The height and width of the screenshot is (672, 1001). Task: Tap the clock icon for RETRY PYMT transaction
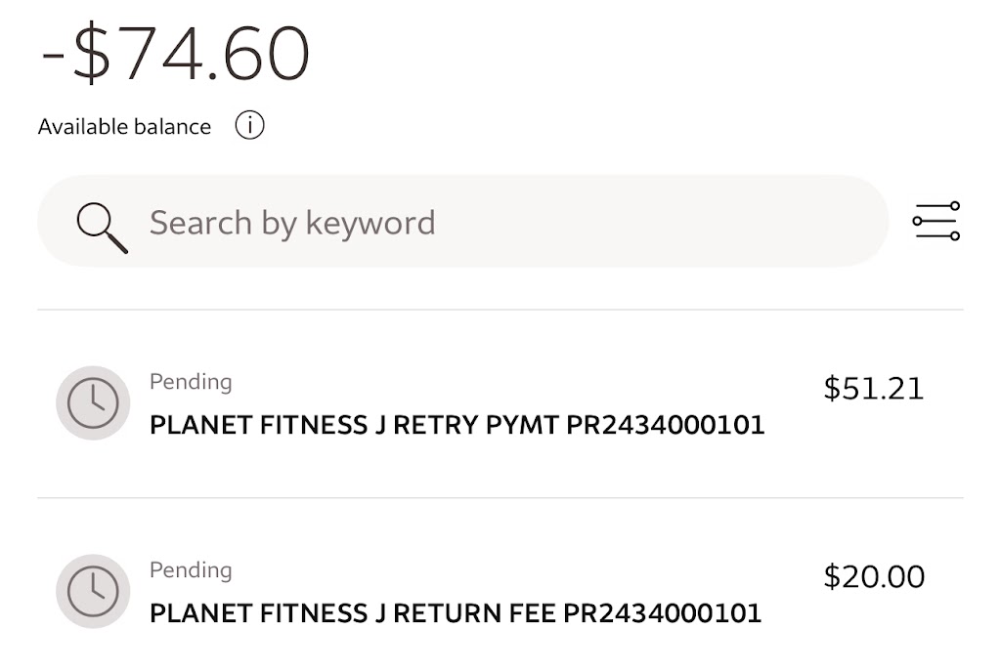pyautogui.click(x=93, y=402)
